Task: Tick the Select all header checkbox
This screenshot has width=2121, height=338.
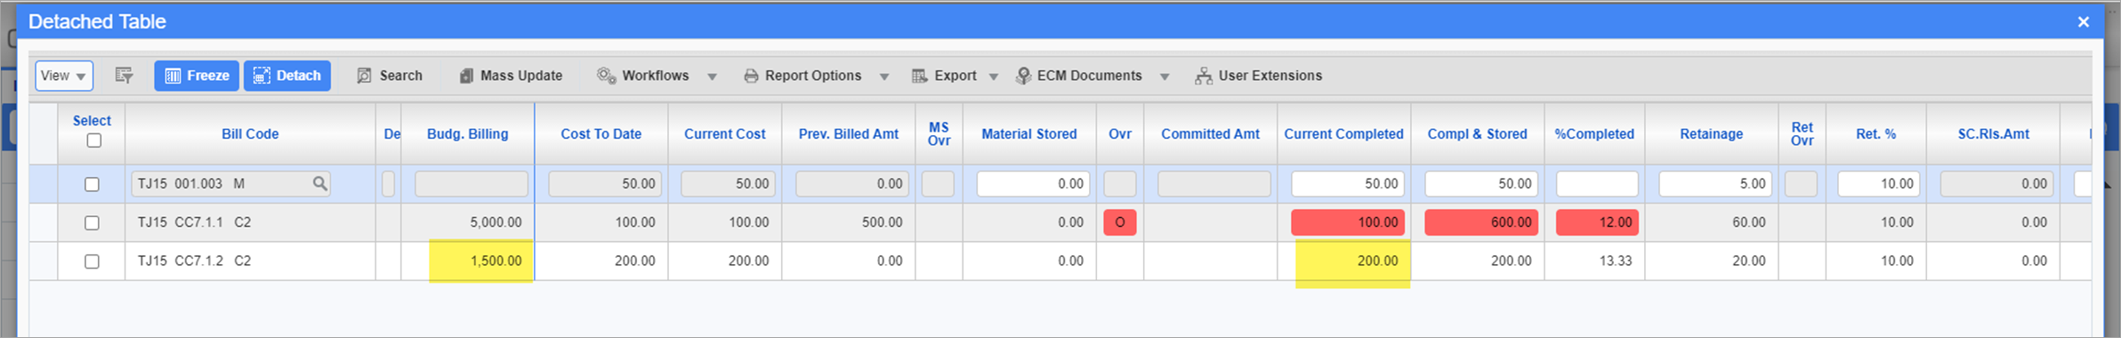Action: (93, 141)
